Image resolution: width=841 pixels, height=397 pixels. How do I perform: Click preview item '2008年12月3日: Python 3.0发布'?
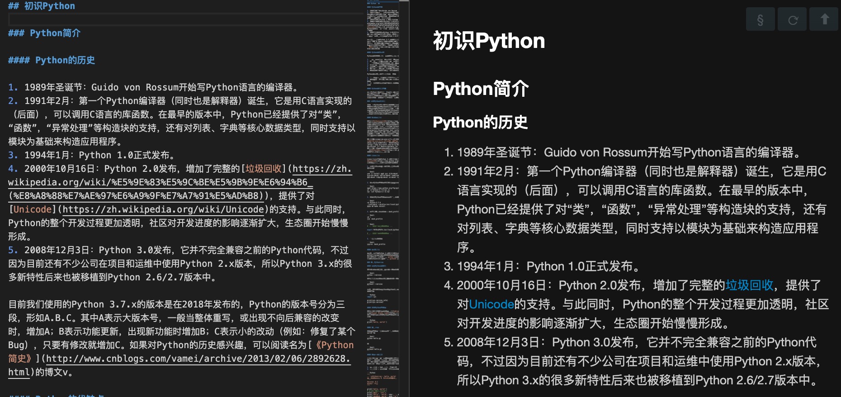tap(632, 361)
